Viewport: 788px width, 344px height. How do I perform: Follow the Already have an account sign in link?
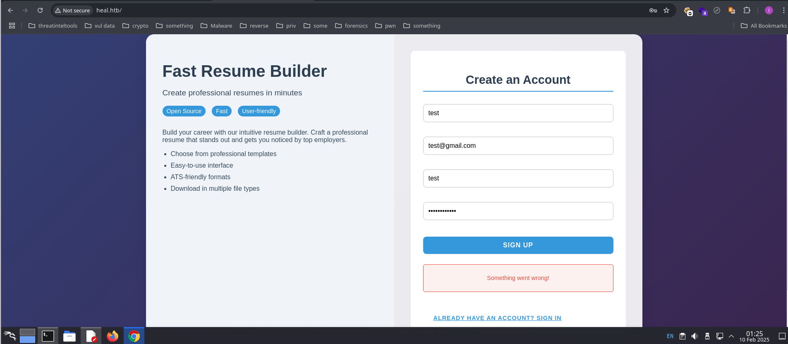(x=497, y=318)
